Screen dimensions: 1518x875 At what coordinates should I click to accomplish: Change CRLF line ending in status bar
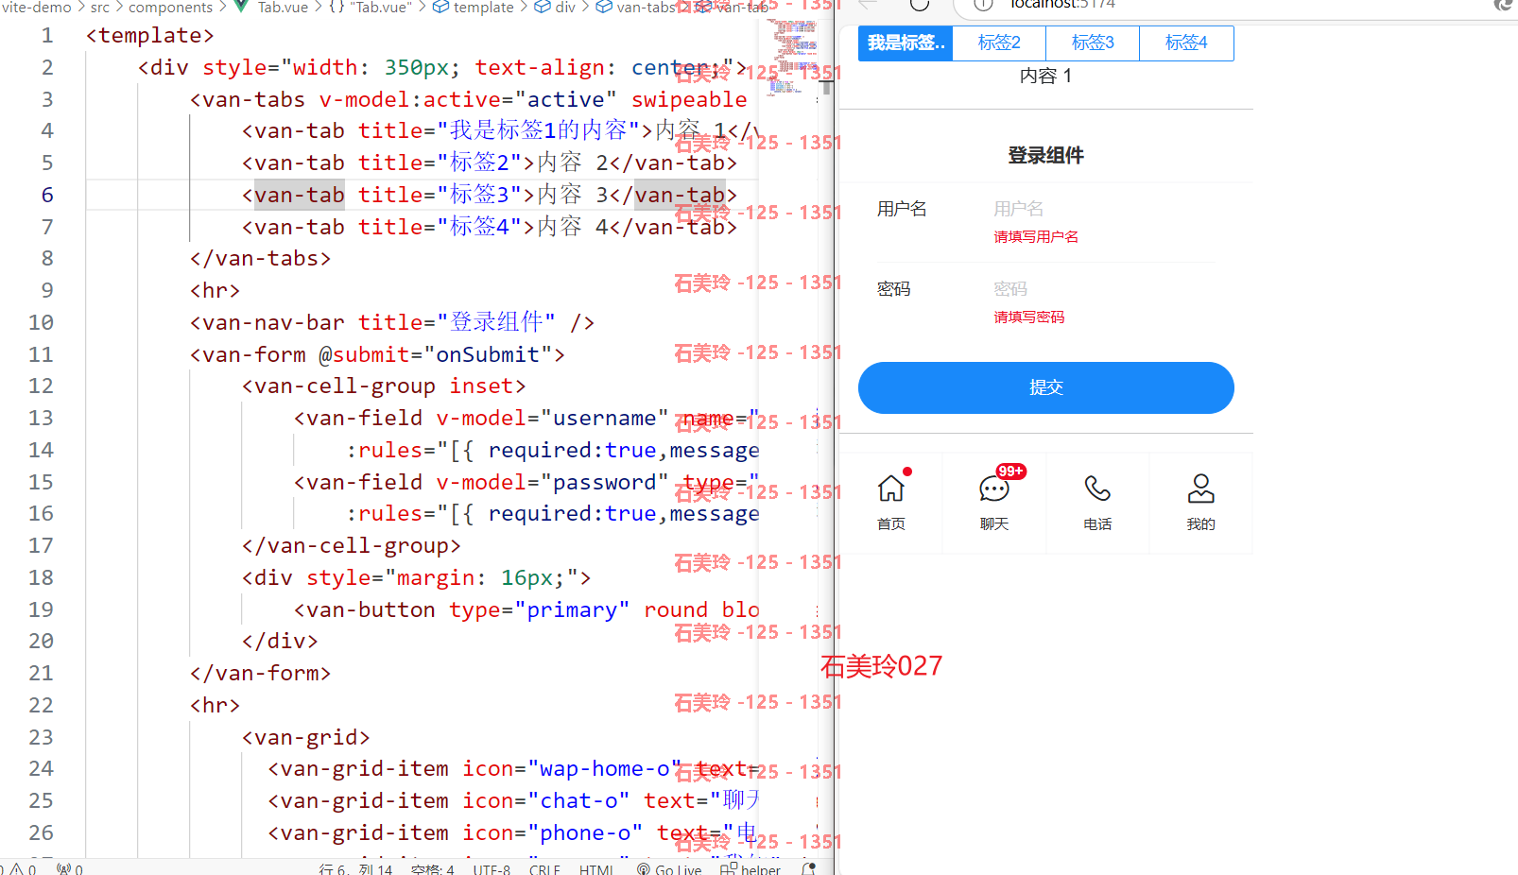[544, 869]
